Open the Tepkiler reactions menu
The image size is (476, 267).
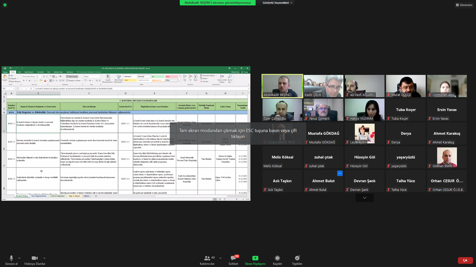[x=297, y=258]
